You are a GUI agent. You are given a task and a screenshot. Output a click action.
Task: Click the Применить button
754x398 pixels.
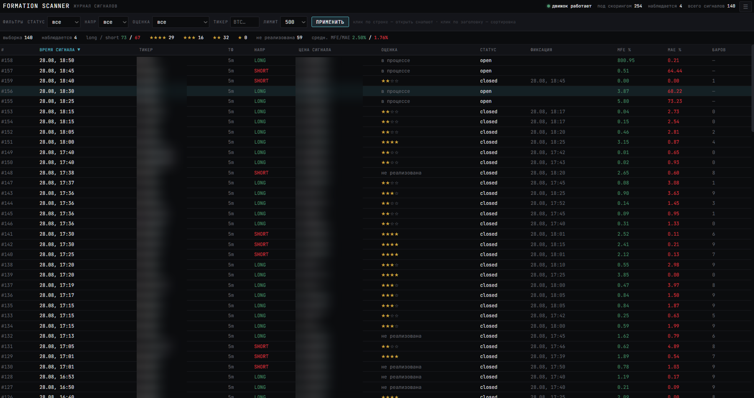click(330, 22)
